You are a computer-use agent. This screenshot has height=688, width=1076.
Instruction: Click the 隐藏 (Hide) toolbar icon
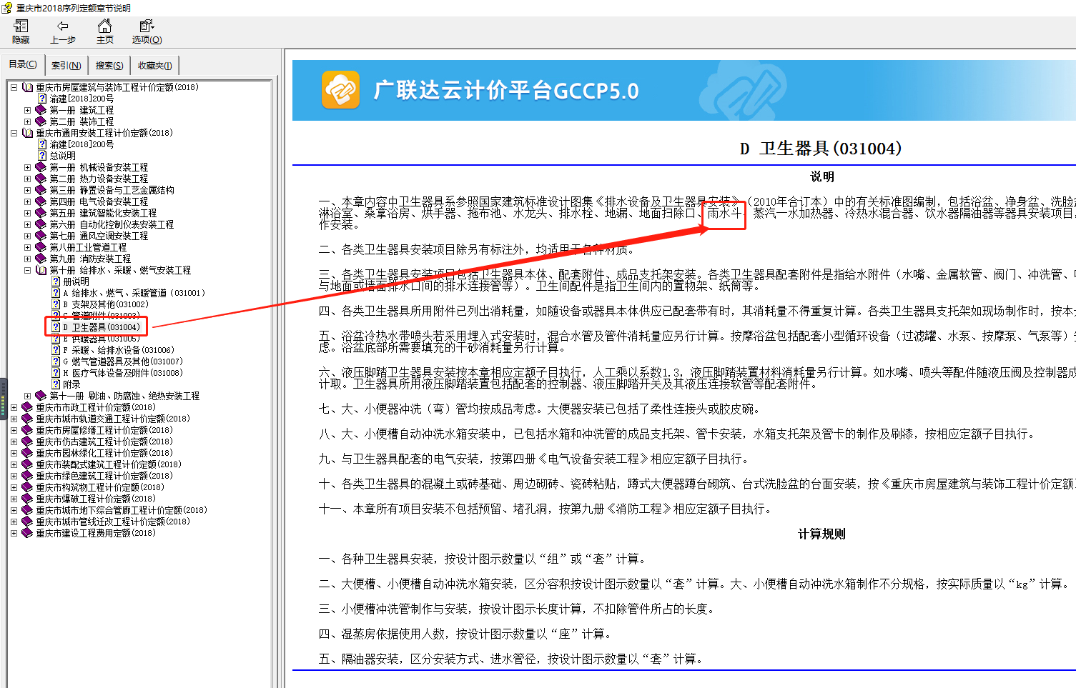tap(21, 26)
